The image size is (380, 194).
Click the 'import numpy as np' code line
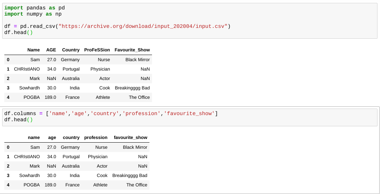click(33, 14)
